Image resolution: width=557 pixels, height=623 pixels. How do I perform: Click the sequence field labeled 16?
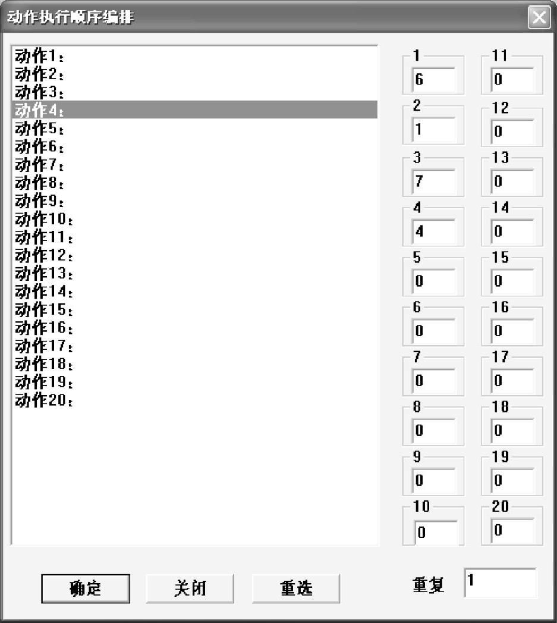pos(512,331)
